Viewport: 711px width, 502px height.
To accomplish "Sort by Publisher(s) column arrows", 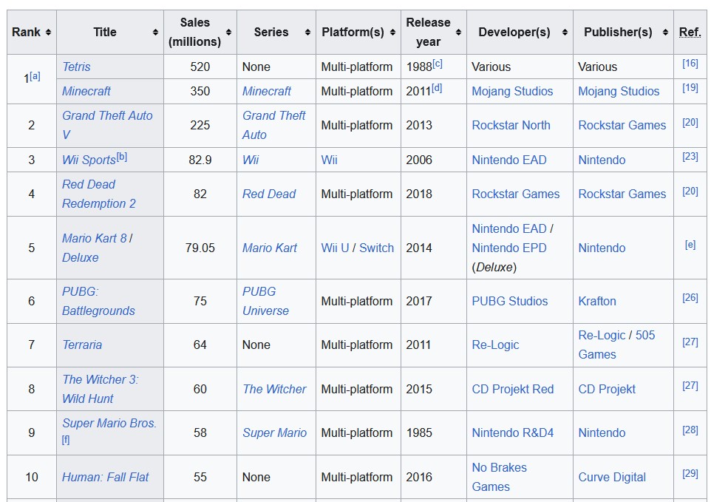I will point(665,33).
